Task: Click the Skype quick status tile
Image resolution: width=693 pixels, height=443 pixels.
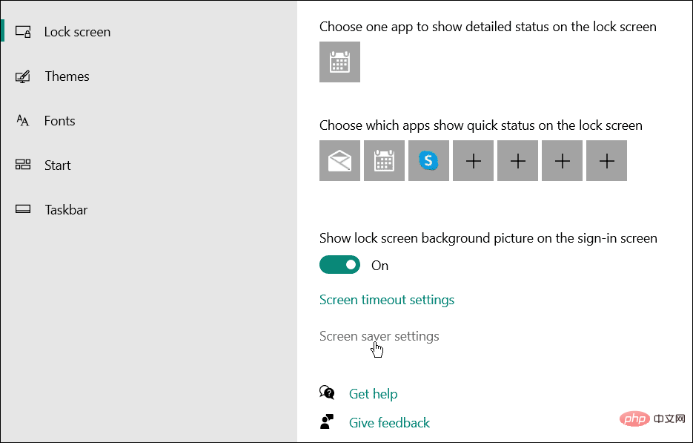Action: pos(428,160)
